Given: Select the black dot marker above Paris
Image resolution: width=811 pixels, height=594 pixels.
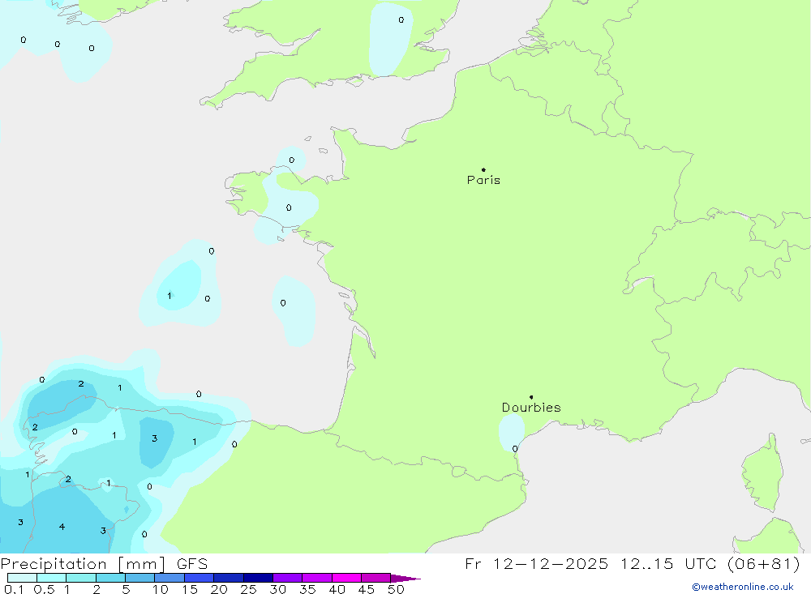Looking at the screenshot, I should point(483,169).
